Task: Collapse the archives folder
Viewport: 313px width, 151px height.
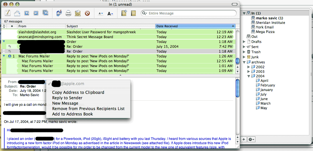Action: [x=244, y=62]
